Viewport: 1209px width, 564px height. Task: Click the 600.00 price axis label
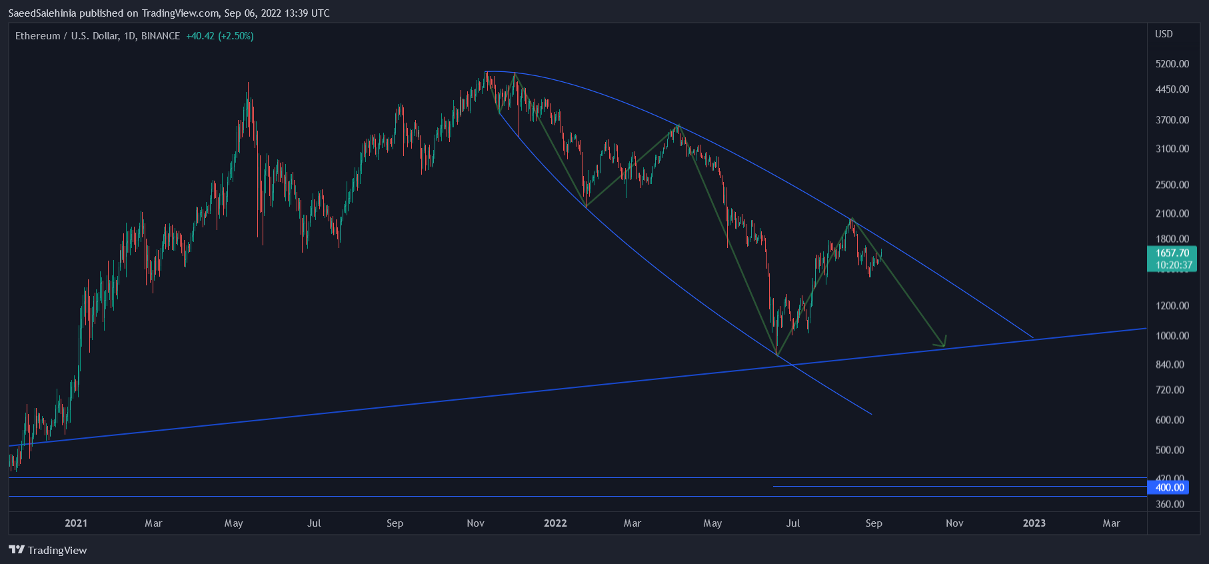(x=1170, y=419)
